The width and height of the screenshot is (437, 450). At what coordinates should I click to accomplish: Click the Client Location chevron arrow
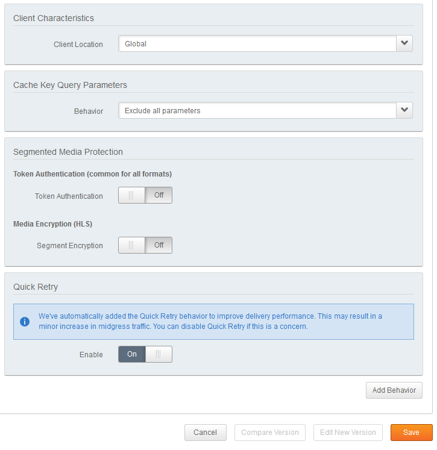click(404, 43)
